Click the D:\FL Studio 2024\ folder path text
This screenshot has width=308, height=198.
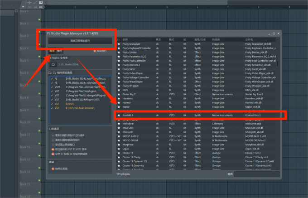[x=68, y=65]
